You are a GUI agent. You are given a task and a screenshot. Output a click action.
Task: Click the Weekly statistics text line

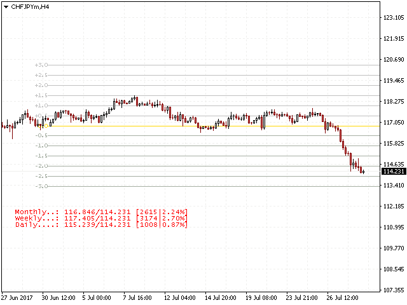click(x=101, y=218)
